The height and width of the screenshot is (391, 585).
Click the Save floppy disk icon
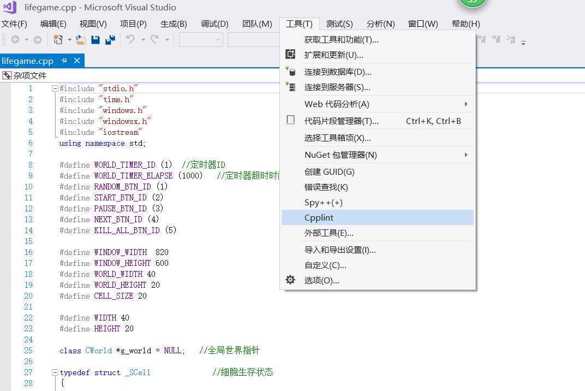click(95, 39)
